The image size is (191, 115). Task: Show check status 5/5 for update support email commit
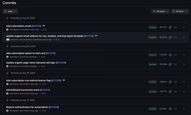(x=56, y=39)
